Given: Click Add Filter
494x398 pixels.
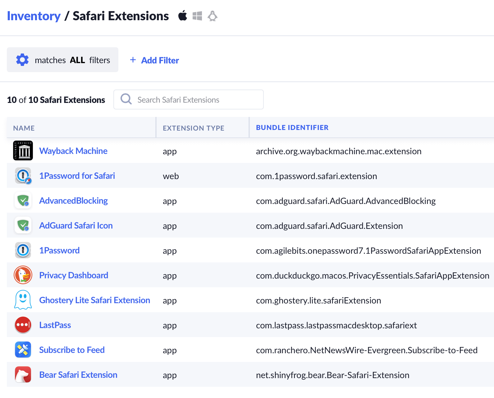Looking at the screenshot, I should coord(154,60).
